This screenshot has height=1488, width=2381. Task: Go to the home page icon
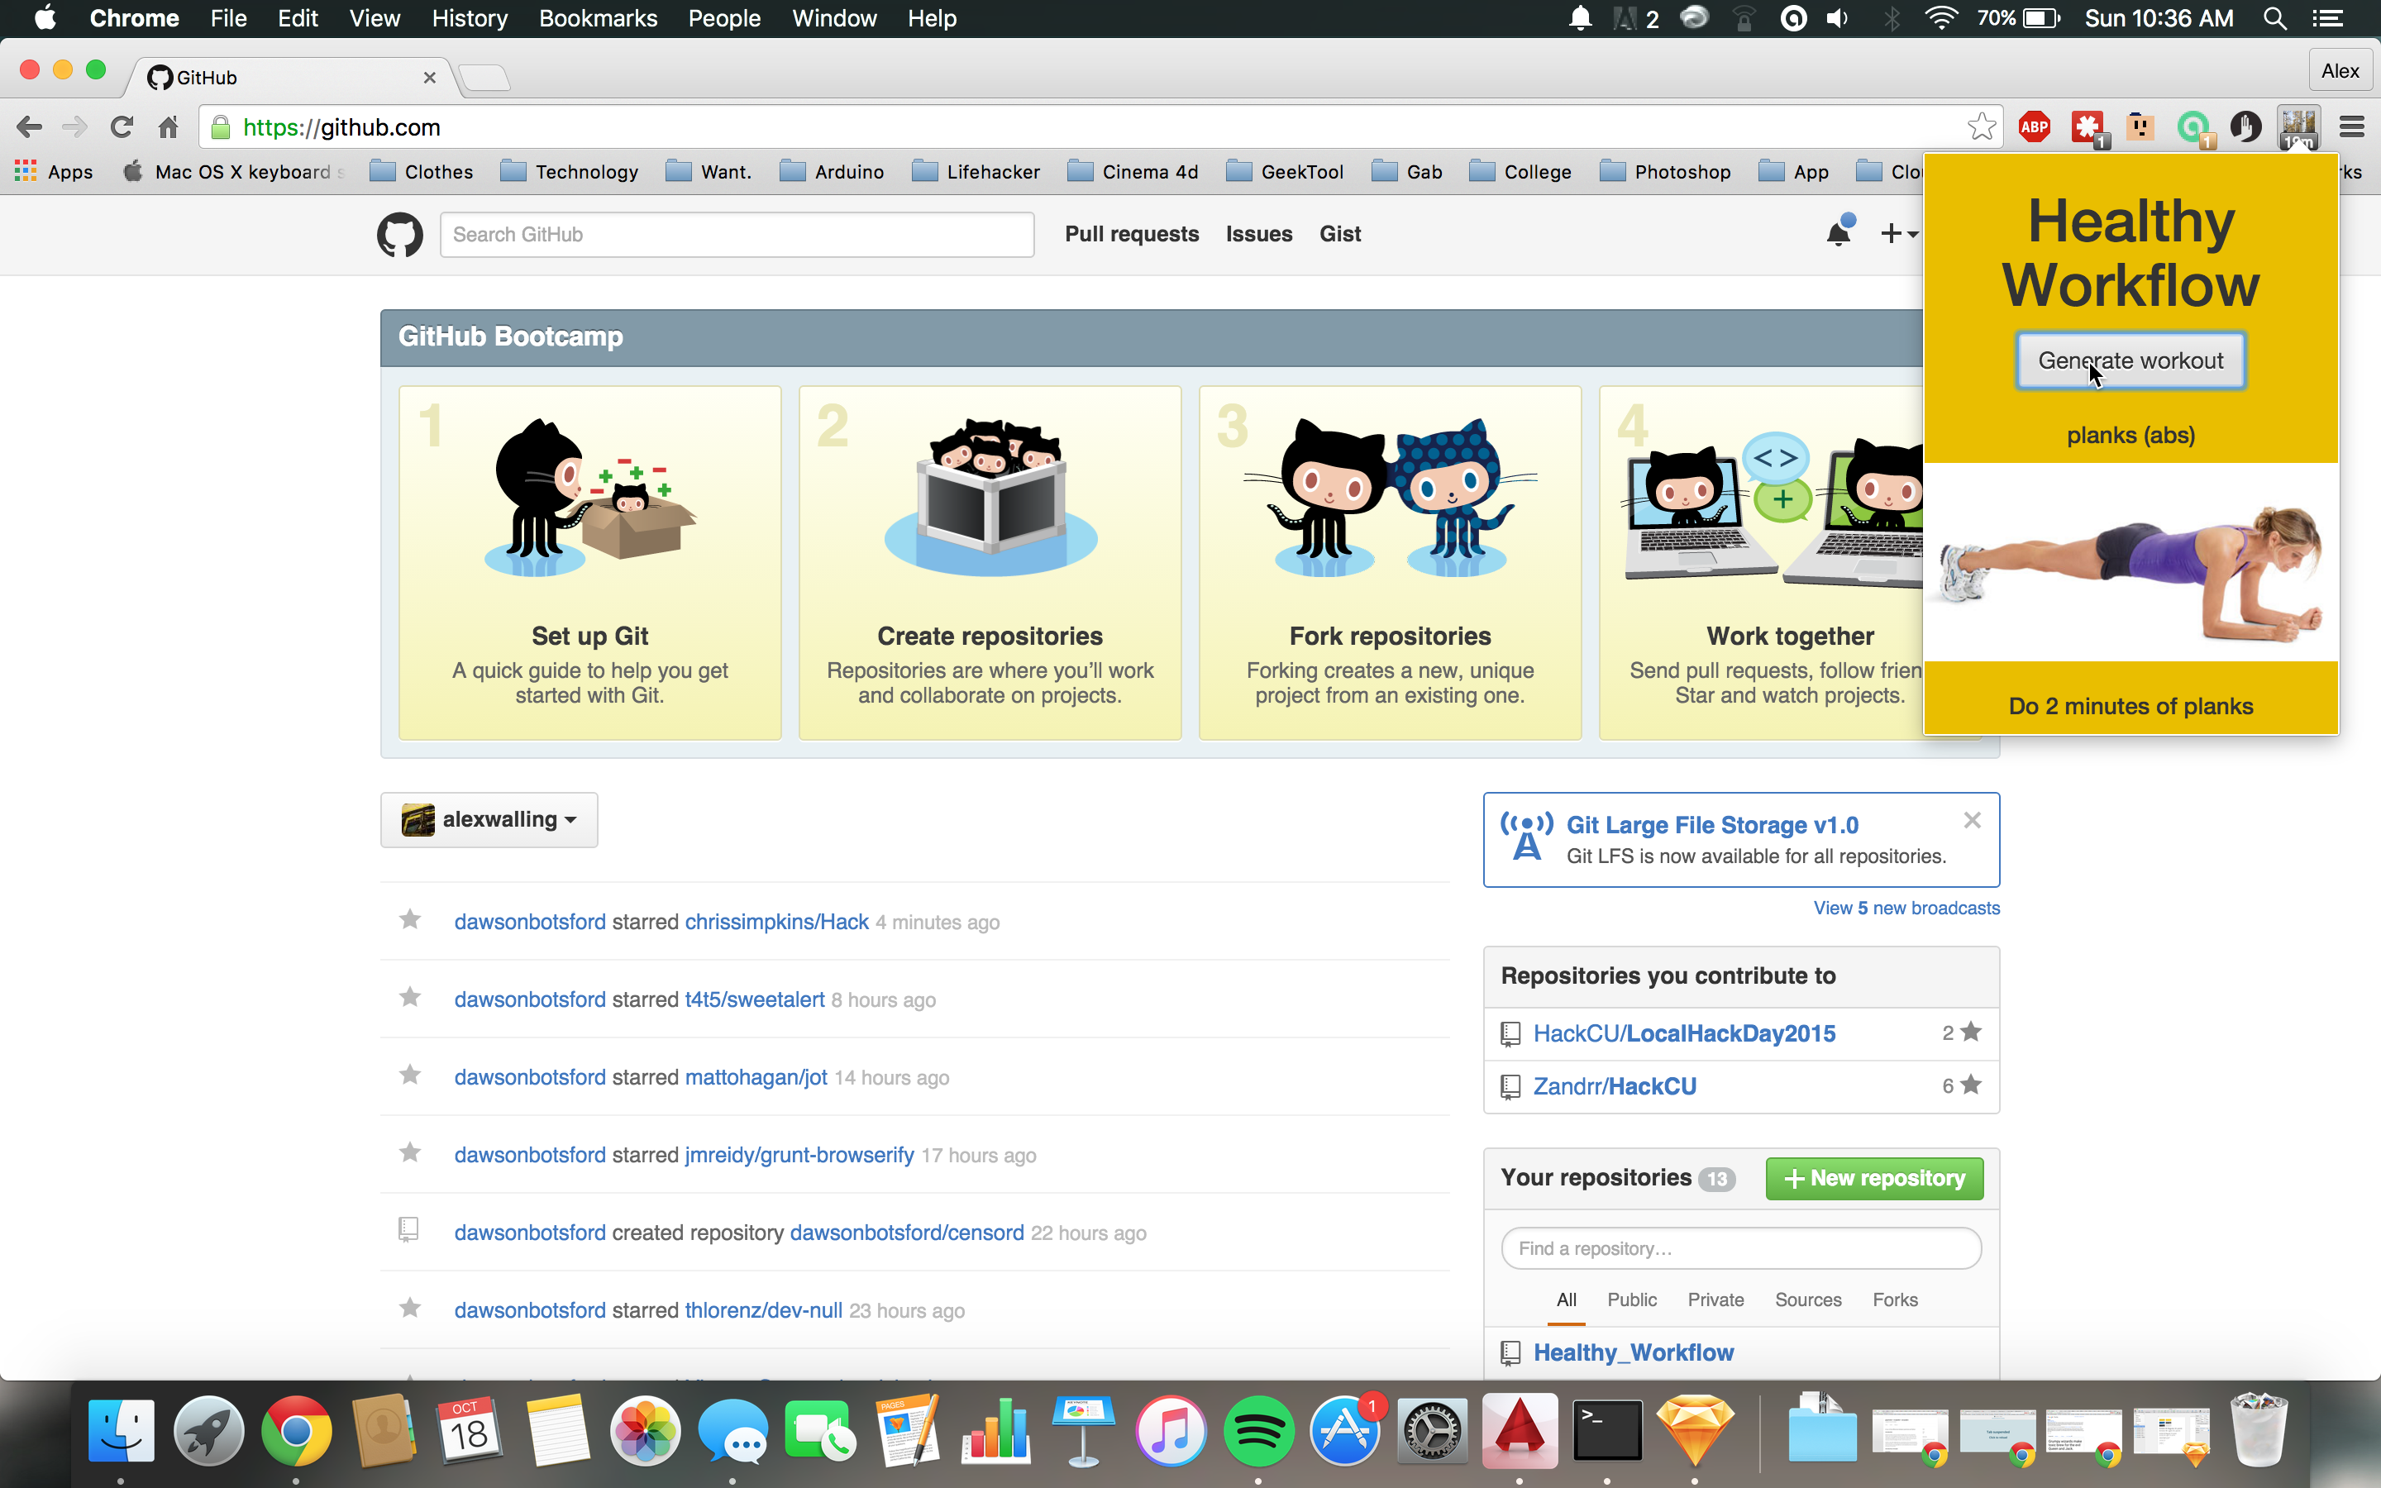click(169, 127)
